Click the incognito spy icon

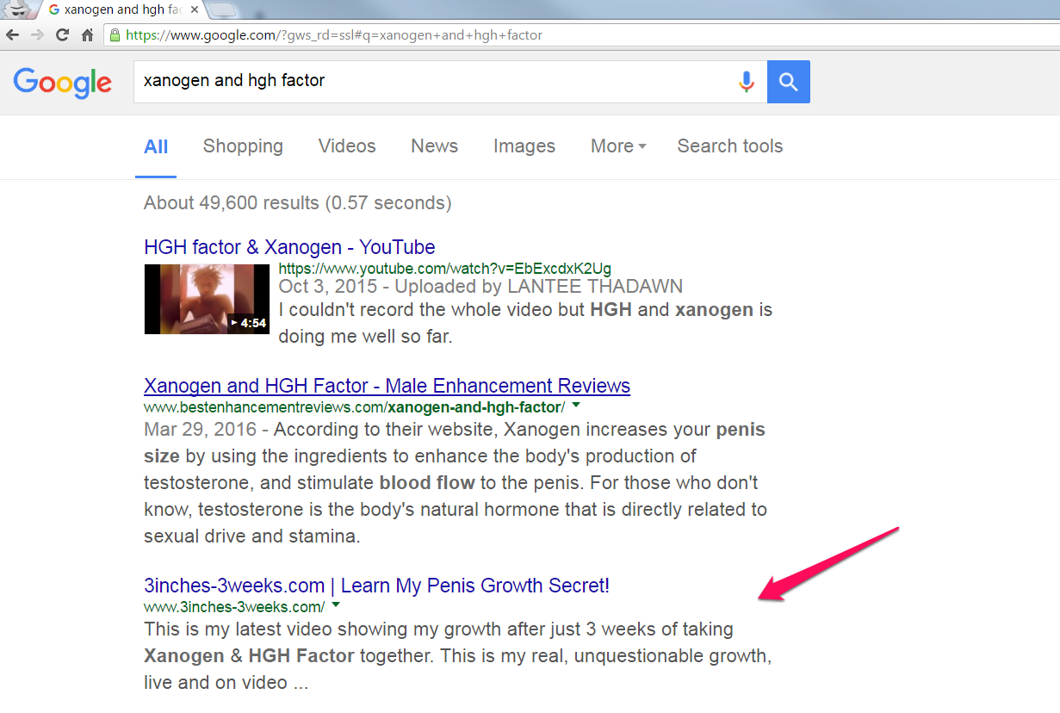point(17,9)
